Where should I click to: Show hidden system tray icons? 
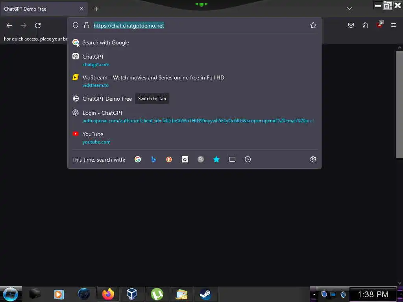(314, 295)
